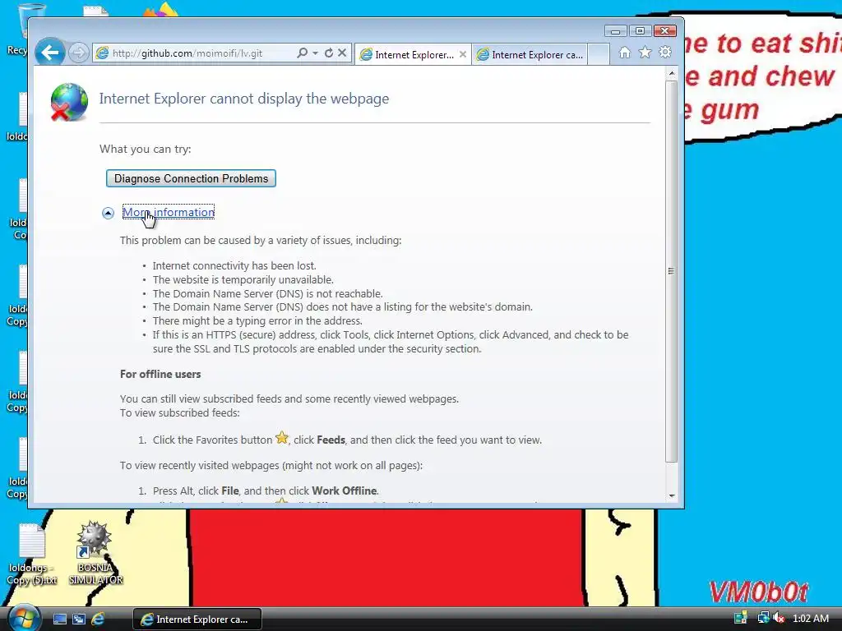The image size is (842, 631).
Task: Click the 'For offline users' heading
Action: (160, 374)
